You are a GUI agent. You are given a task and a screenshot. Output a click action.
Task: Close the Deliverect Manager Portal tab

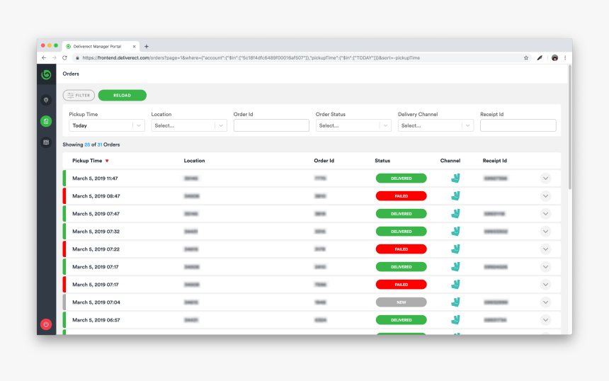coord(134,47)
